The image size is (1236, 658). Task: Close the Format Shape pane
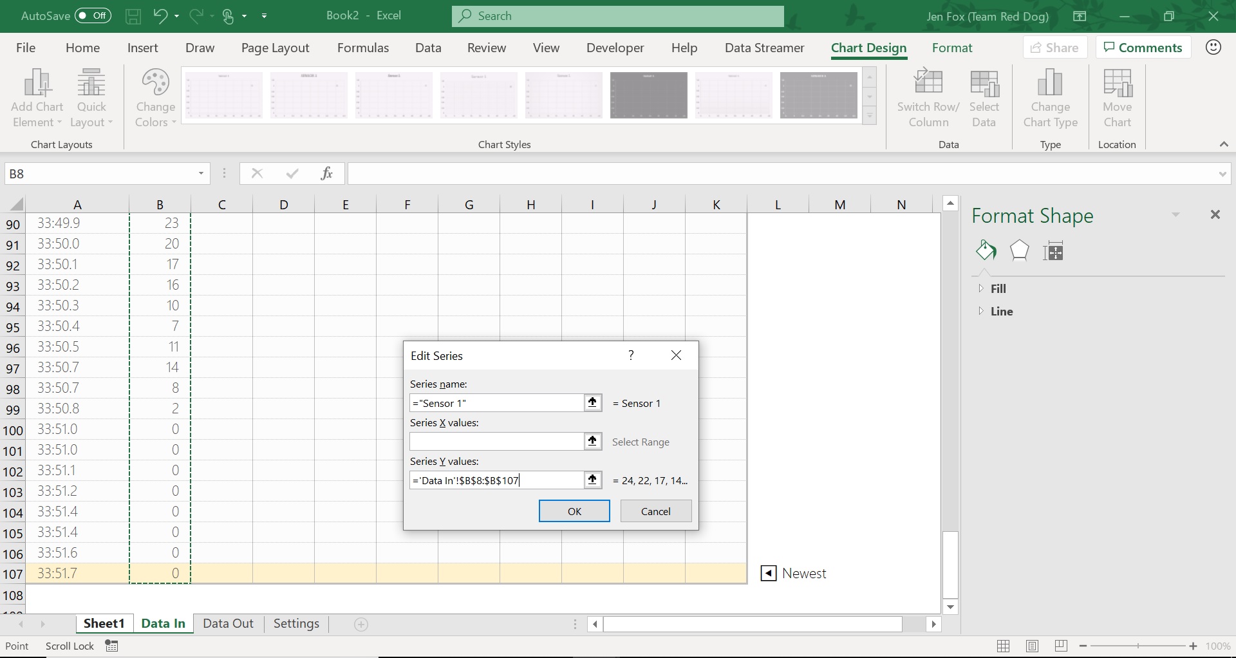(x=1215, y=214)
